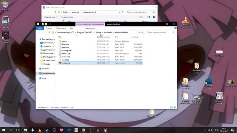
Task: Click the Up arrow in front Explorer window
Action: [49, 32]
